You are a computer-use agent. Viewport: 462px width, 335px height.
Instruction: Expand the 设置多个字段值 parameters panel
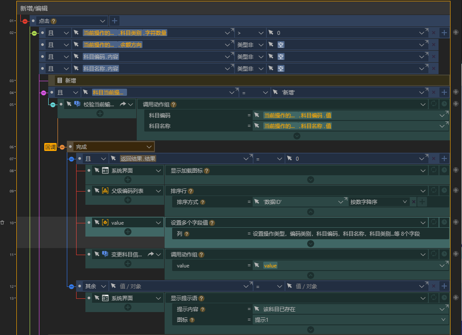tap(311, 243)
